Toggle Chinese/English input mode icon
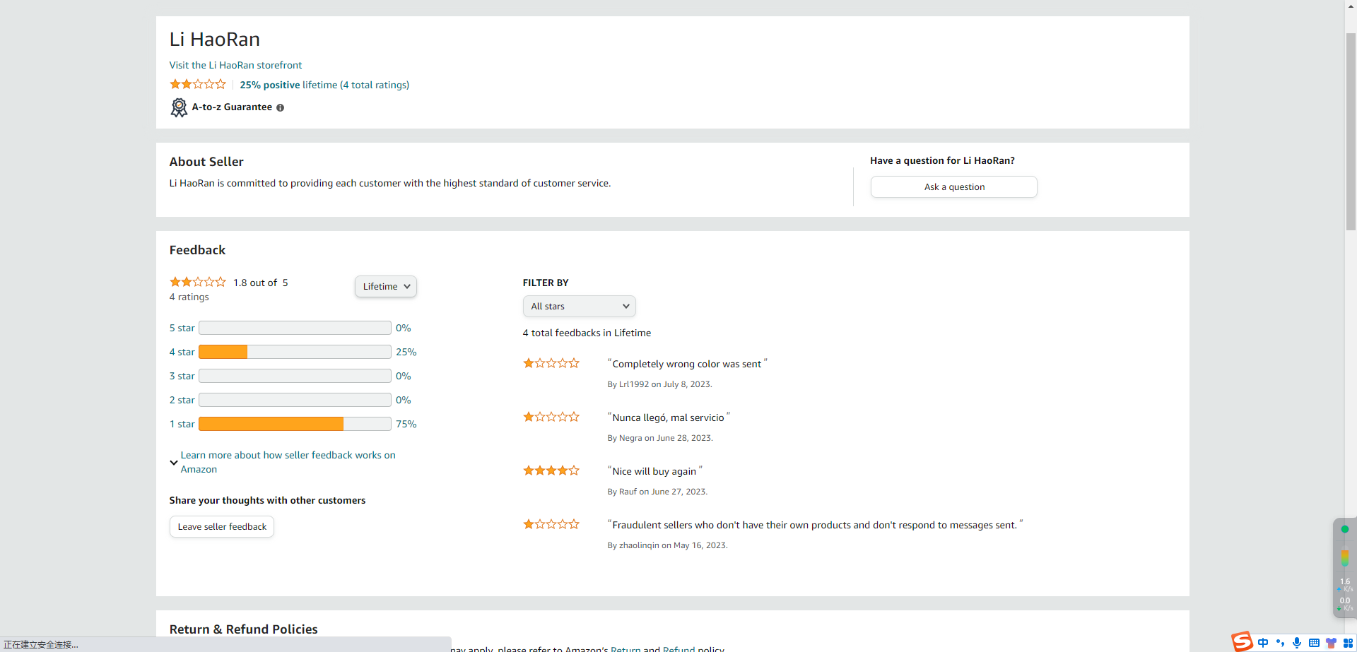This screenshot has width=1357, height=652. pos(1263,643)
